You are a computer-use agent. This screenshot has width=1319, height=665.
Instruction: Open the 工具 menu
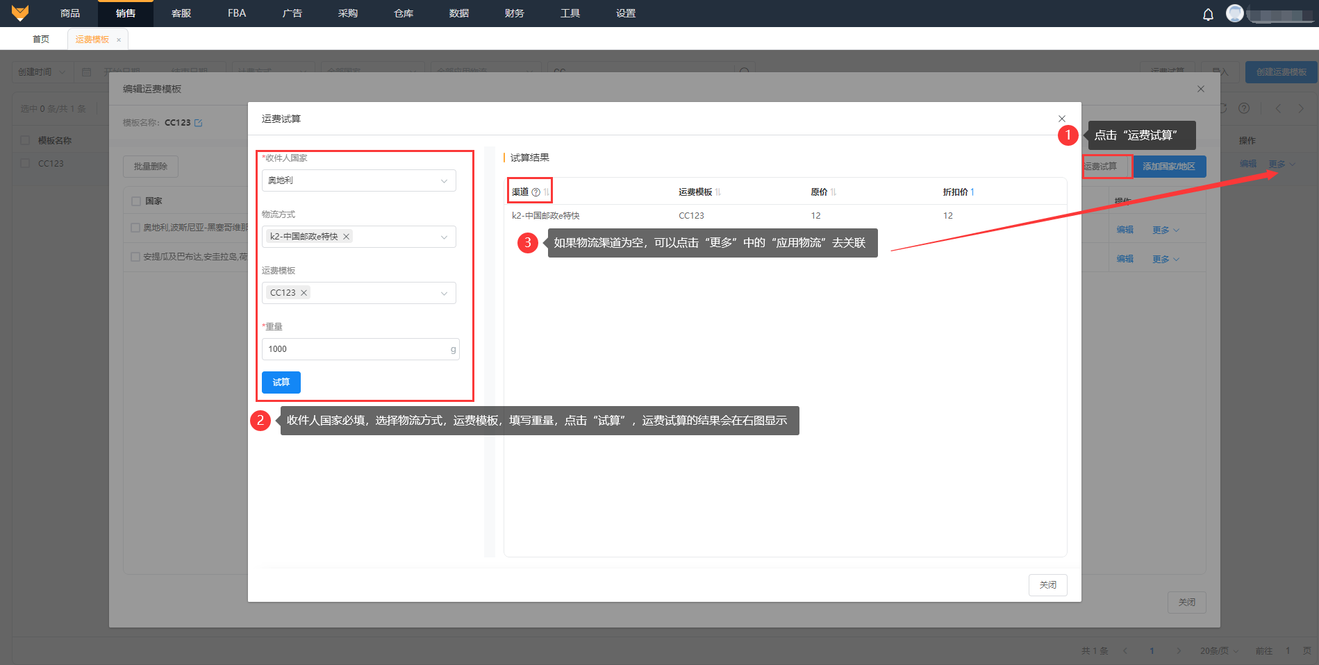click(x=570, y=13)
